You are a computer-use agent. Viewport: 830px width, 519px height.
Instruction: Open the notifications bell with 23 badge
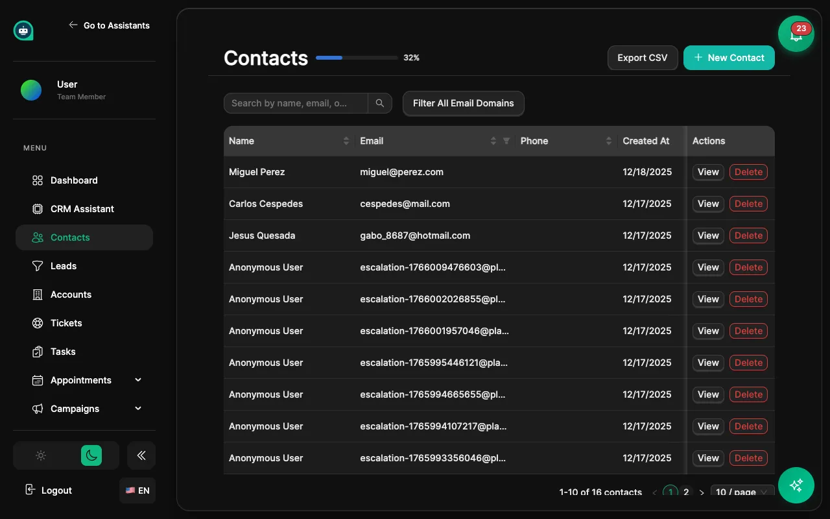[x=796, y=34]
